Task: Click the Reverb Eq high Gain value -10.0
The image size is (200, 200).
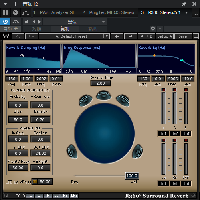Action: [188, 79]
